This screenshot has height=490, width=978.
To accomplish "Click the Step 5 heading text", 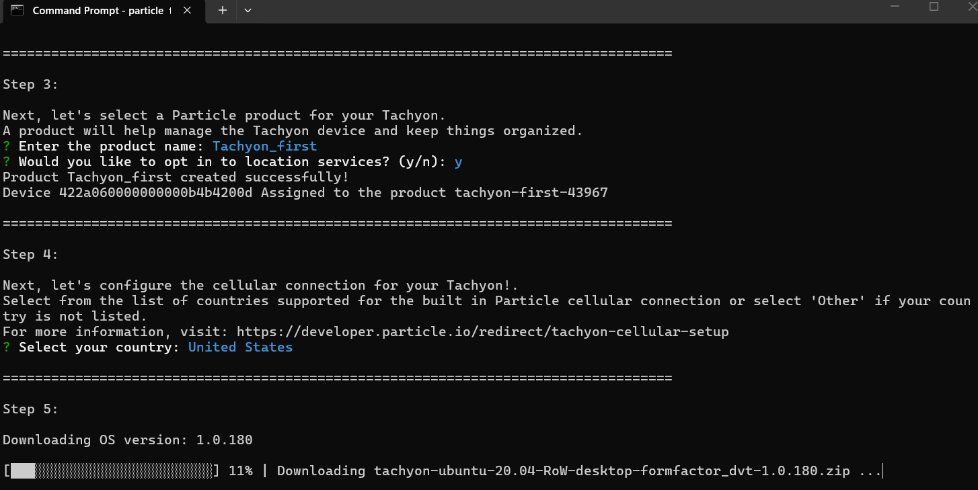I will 30,409.
